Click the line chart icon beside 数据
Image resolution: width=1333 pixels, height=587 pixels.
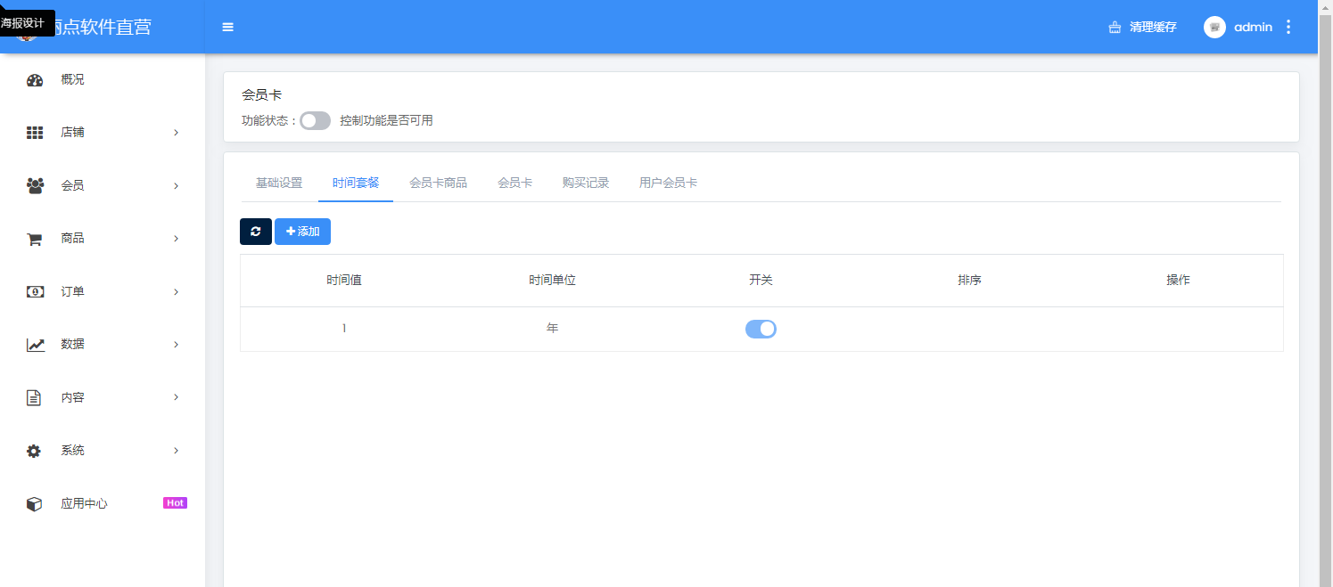35,345
